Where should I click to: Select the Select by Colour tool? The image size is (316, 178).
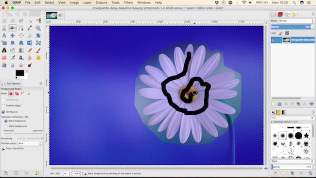pos(38,21)
